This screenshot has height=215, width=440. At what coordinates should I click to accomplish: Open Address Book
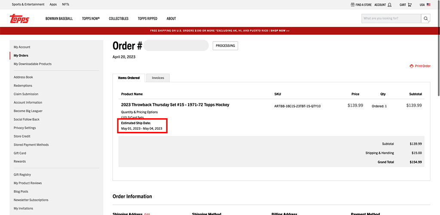[x=23, y=77]
